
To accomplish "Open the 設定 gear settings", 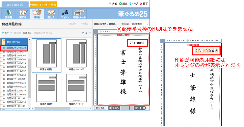I will (x=123, y=4).
